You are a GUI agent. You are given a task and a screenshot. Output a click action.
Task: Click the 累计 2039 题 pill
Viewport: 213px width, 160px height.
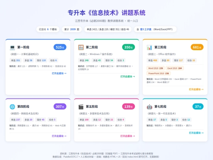pyautogui.click(x=72, y=29)
